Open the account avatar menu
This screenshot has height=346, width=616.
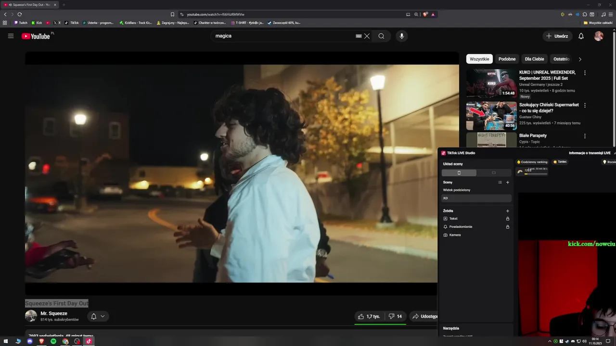click(599, 36)
